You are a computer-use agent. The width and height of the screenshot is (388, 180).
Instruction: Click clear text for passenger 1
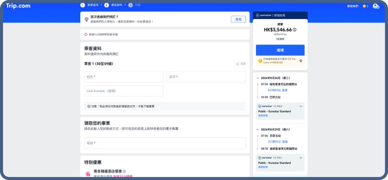[x=243, y=64]
